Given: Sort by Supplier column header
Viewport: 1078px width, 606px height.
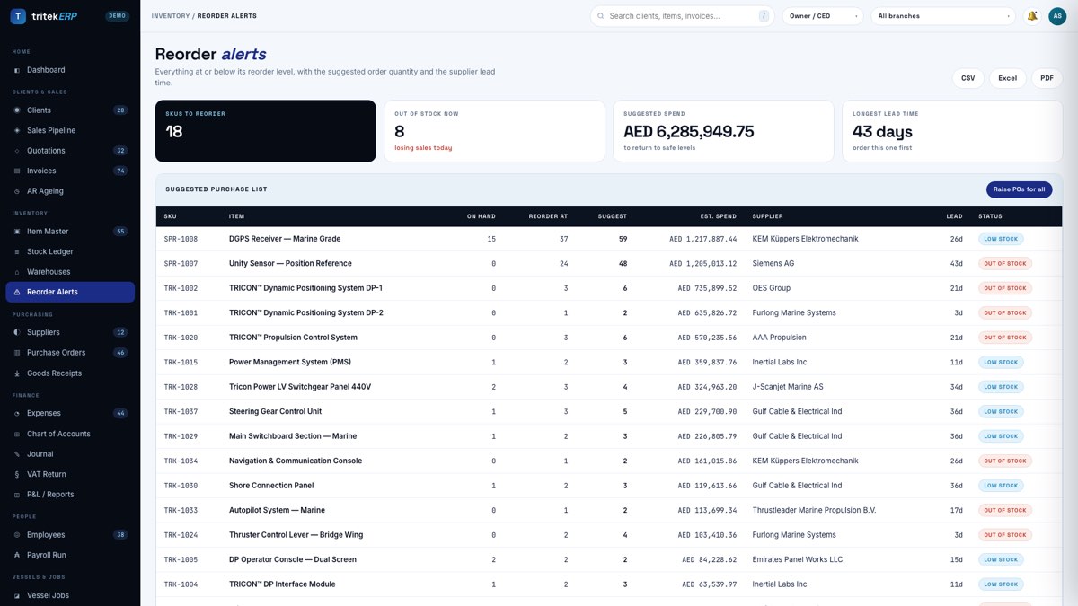Looking at the screenshot, I should click(769, 216).
